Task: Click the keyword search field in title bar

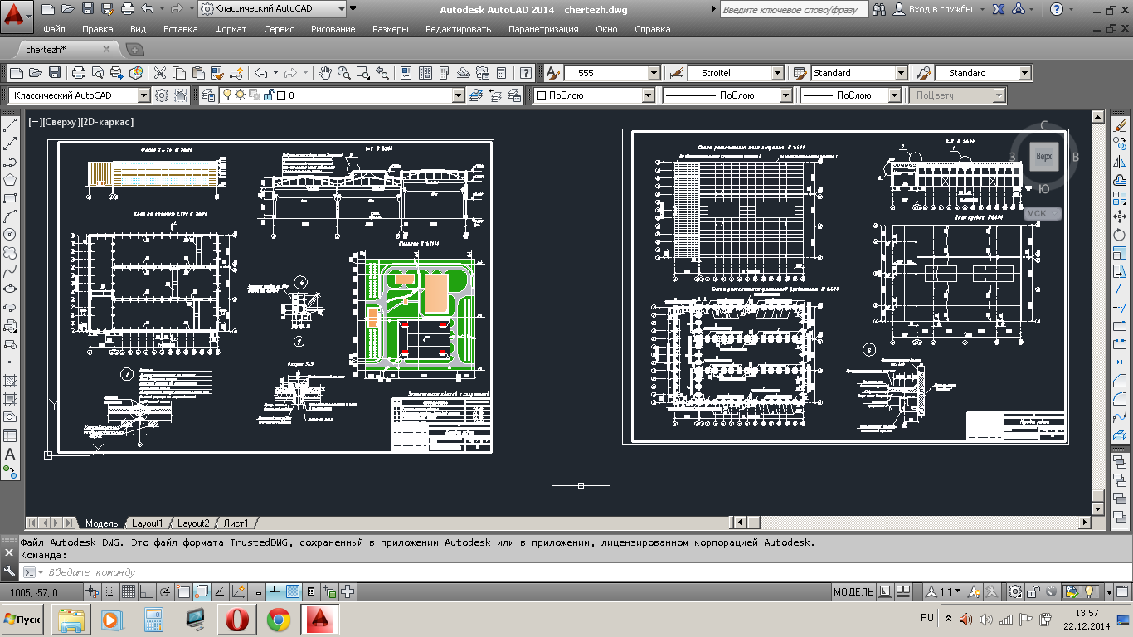Action: click(x=794, y=9)
